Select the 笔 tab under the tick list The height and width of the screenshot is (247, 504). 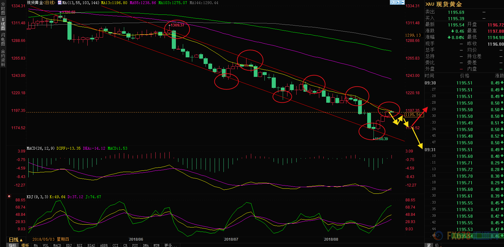pos(429,245)
